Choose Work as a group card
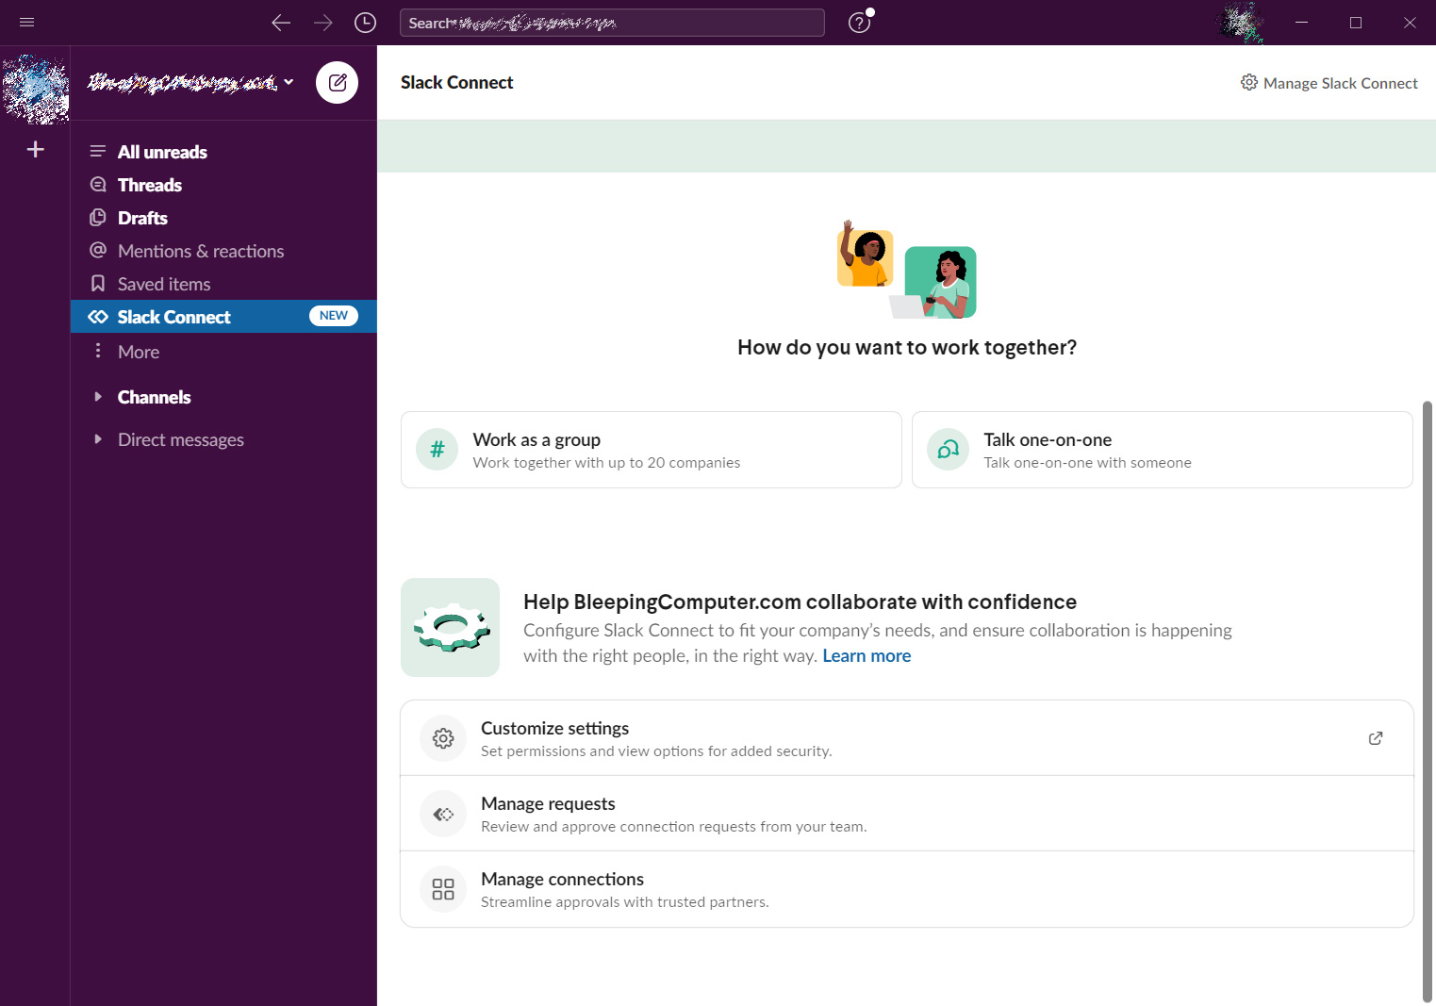This screenshot has width=1436, height=1006. pos(652,450)
